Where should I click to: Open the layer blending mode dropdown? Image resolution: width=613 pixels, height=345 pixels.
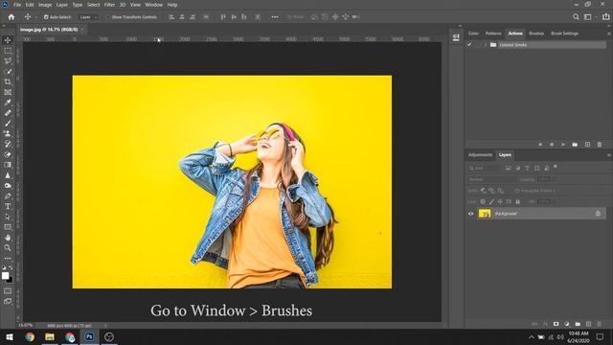[491, 179]
